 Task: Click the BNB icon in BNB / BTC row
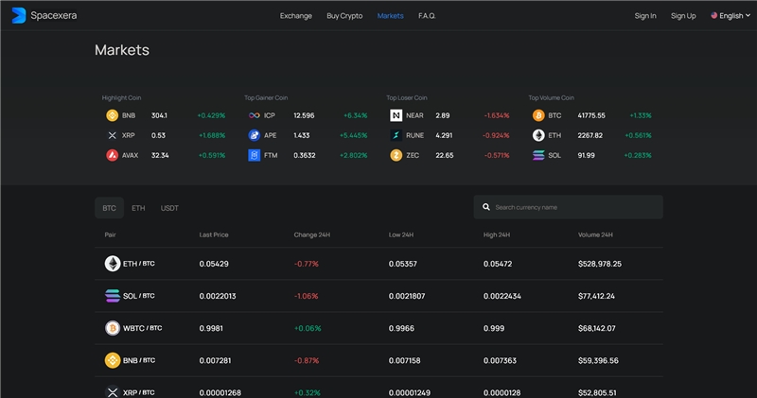pyautogui.click(x=113, y=360)
